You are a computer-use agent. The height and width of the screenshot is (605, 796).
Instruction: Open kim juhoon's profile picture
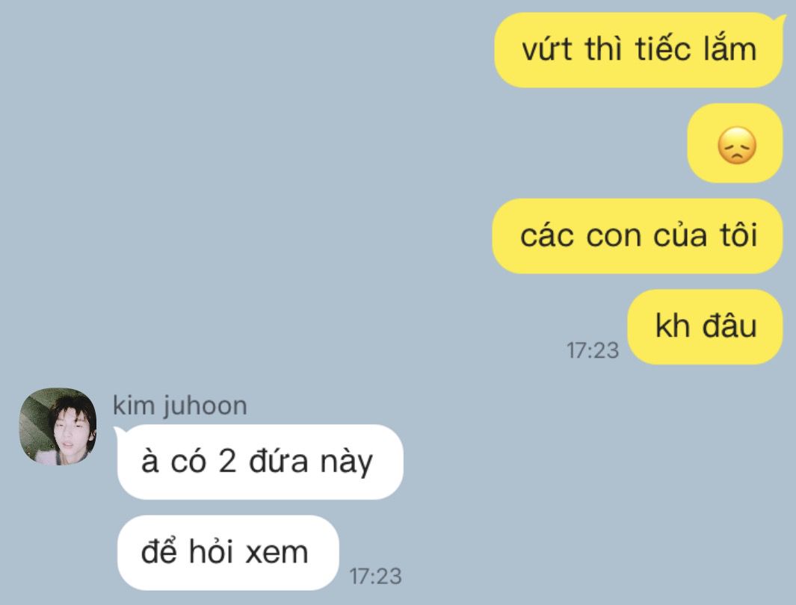coord(58,426)
